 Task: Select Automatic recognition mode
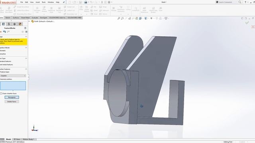click(3, 50)
